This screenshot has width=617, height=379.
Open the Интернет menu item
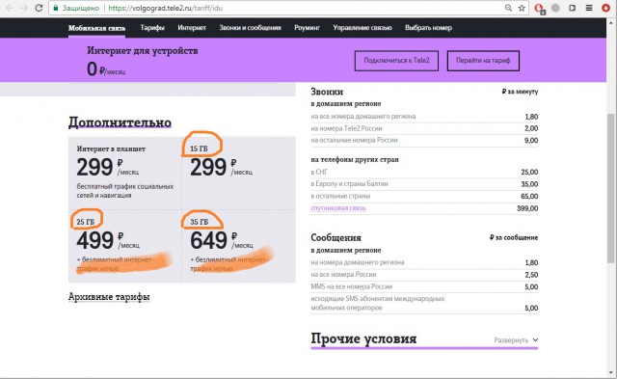coord(192,28)
